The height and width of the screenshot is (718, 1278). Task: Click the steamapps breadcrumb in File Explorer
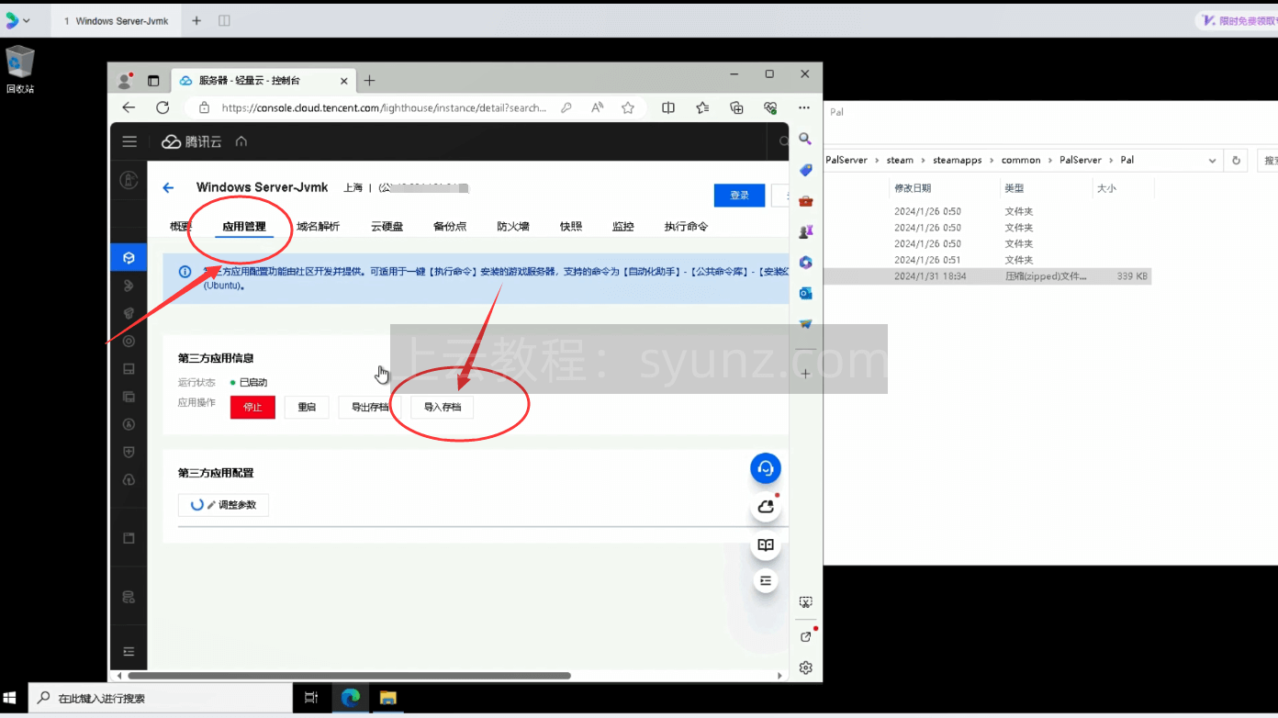point(958,160)
